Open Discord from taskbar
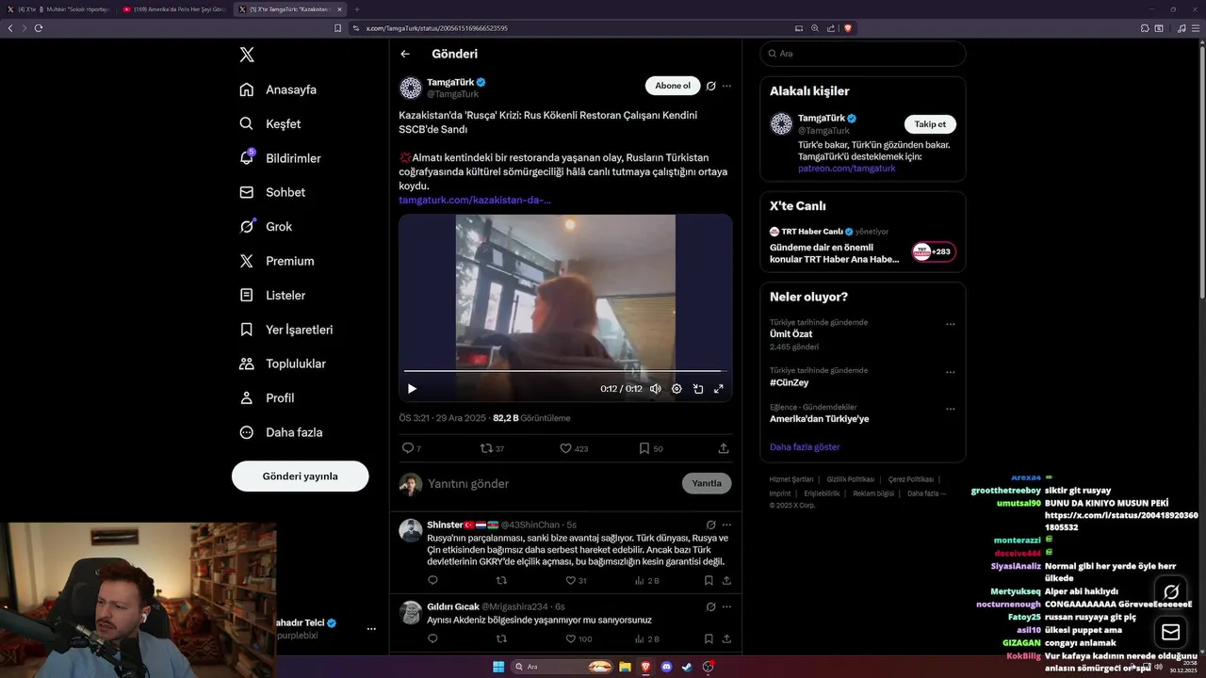Screen dimensions: 1206x678 [666, 667]
